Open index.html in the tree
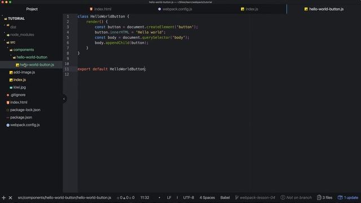The height and width of the screenshot is (203, 361). click(x=19, y=103)
